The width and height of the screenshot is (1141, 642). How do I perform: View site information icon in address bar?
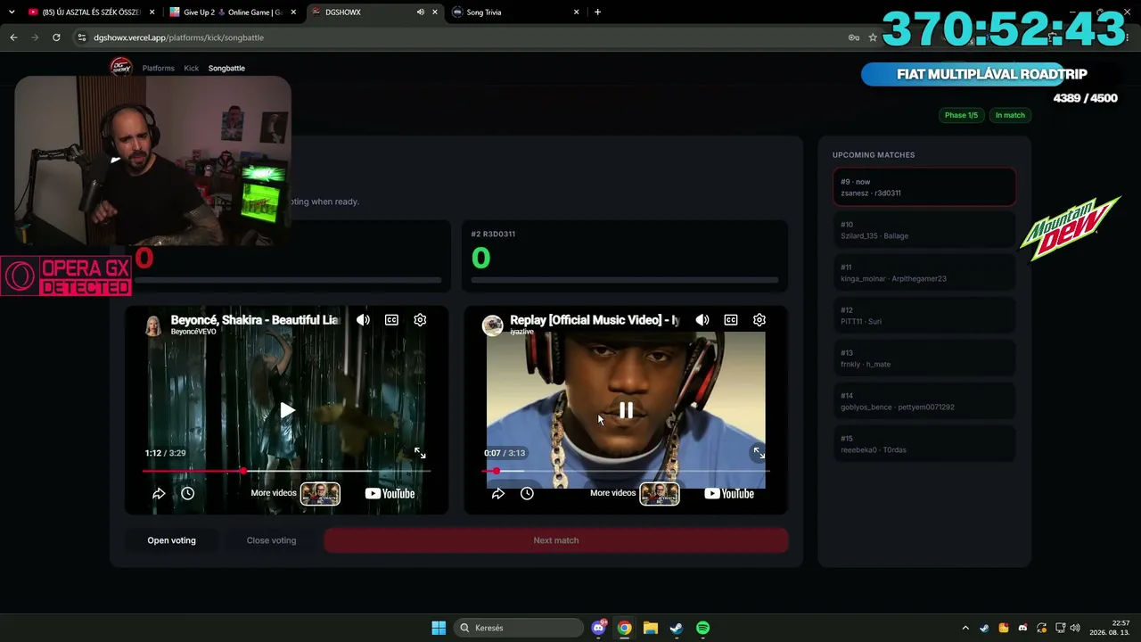82,37
